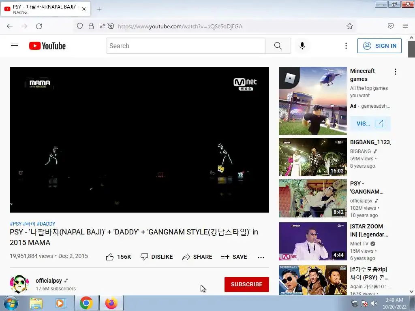The width and height of the screenshot is (415, 311).
Task: Open the #PSY hashtag link
Action: point(16,224)
